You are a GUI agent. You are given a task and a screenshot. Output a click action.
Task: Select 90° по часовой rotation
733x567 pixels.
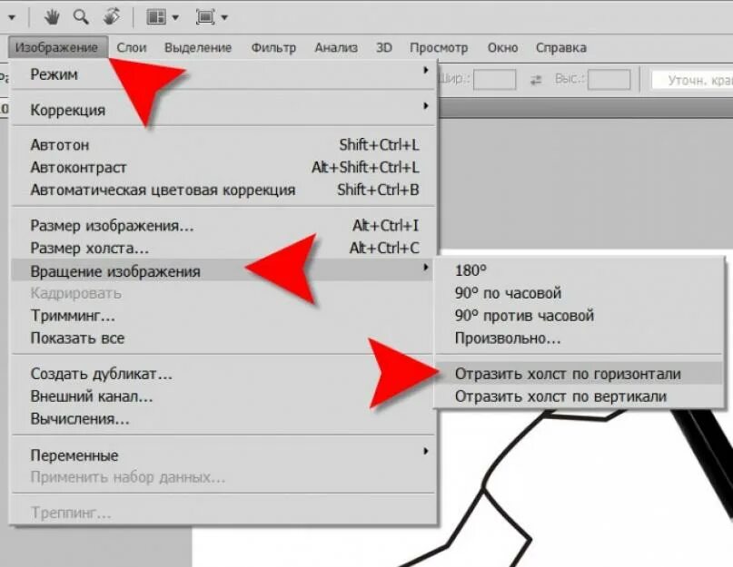[x=579, y=293]
